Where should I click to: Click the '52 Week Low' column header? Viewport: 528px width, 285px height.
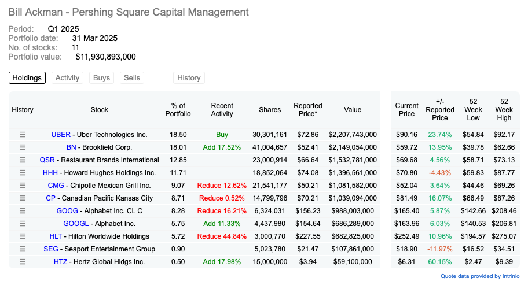tap(473, 110)
